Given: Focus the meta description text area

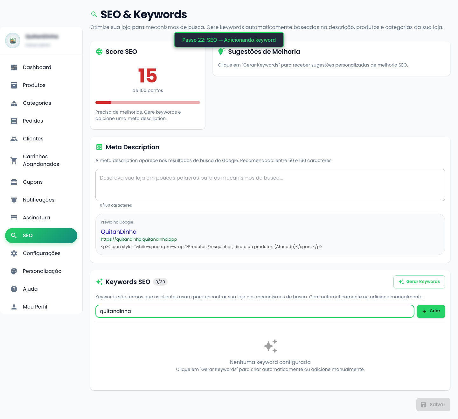Looking at the screenshot, I should tap(270, 185).
